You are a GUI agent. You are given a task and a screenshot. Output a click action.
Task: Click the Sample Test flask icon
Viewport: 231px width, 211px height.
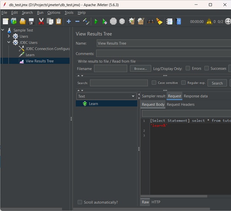click(x=9, y=30)
